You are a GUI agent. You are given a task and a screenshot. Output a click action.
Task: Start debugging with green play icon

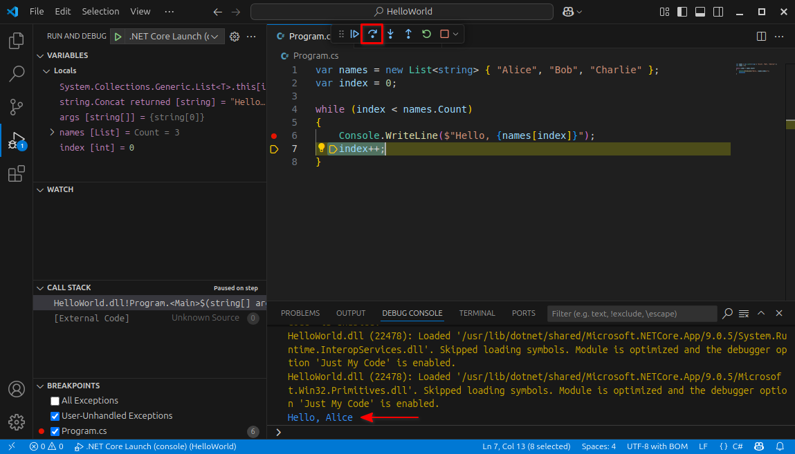118,37
